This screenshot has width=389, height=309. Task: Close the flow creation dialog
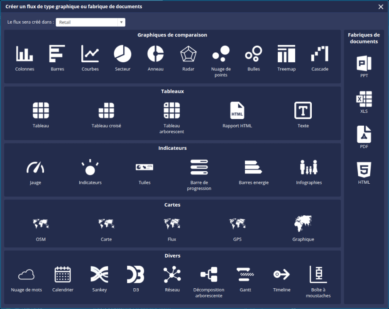point(381,7)
